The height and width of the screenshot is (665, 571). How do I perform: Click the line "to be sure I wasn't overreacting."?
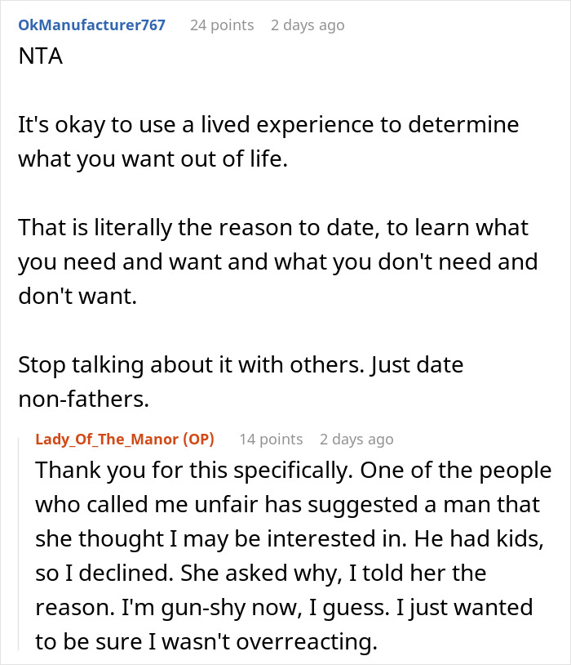(x=206, y=642)
